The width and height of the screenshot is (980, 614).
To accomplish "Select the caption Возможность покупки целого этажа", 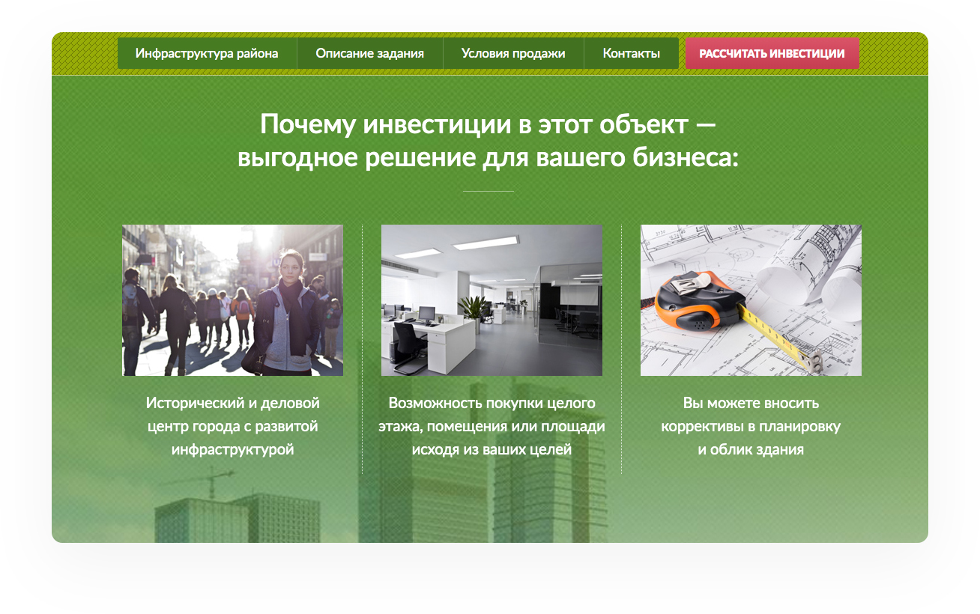I will (491, 426).
